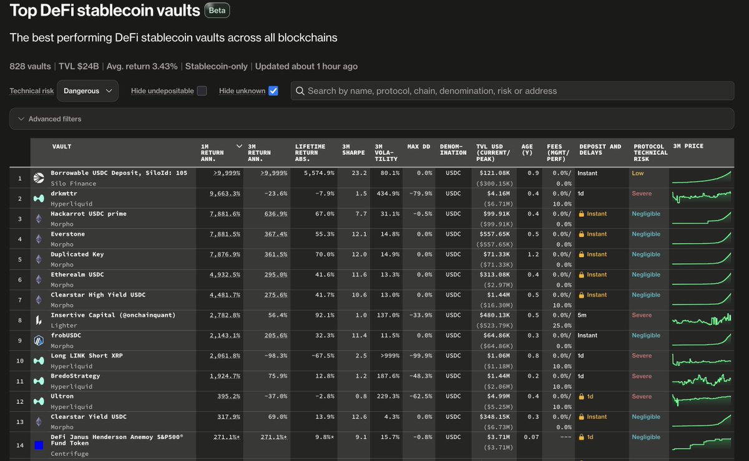Click the Lighter logo beside Insertive Capital

(39, 320)
